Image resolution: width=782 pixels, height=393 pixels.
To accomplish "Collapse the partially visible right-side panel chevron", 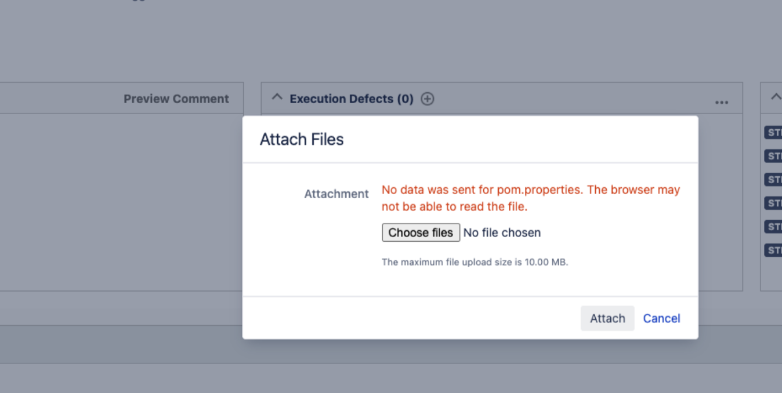I will click(775, 97).
